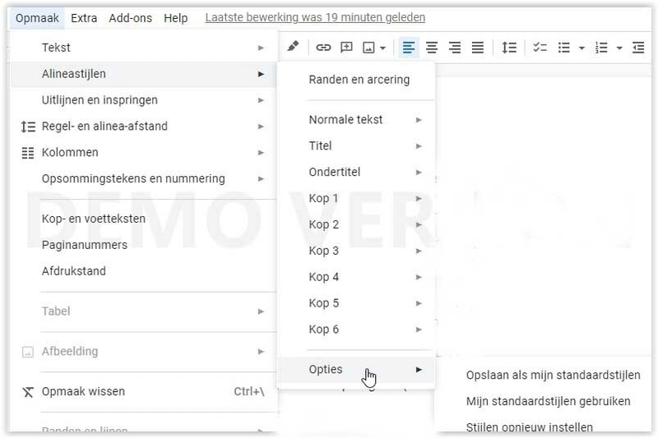This screenshot has width=658, height=438.
Task: Open numbered list style dropdown arrow
Action: tap(619, 48)
